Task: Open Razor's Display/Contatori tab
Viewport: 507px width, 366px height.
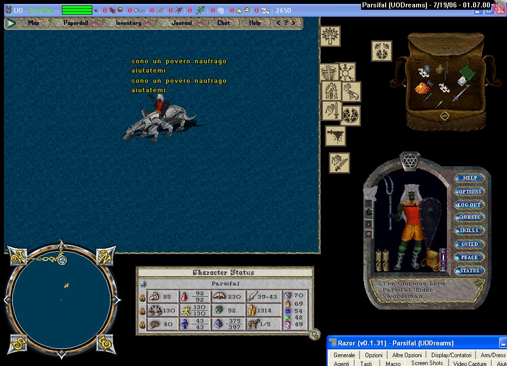Action: [x=451, y=355]
